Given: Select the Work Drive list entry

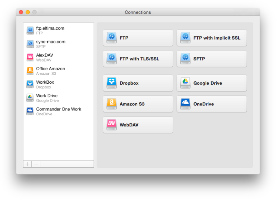Looking at the screenshot, I should click(x=58, y=98).
